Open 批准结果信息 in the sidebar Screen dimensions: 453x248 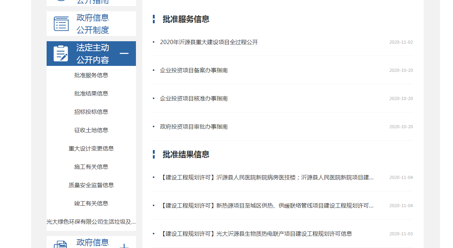pyautogui.click(x=91, y=93)
